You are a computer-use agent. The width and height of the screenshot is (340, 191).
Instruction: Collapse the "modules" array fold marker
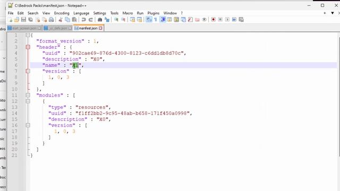[28, 95]
